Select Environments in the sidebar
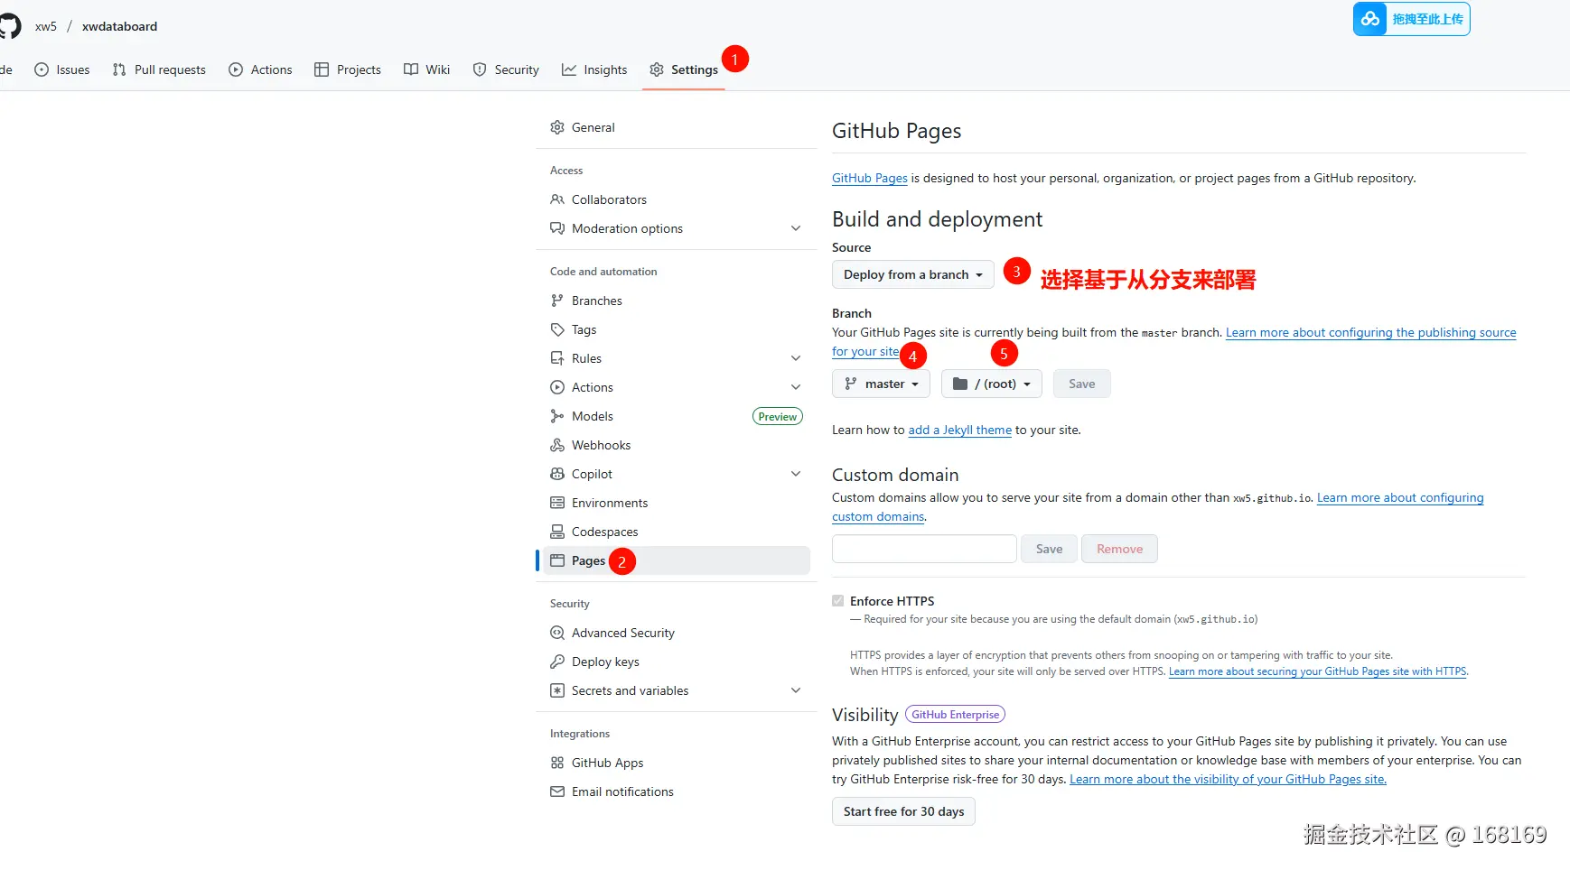This screenshot has height=870, width=1570. point(677,503)
